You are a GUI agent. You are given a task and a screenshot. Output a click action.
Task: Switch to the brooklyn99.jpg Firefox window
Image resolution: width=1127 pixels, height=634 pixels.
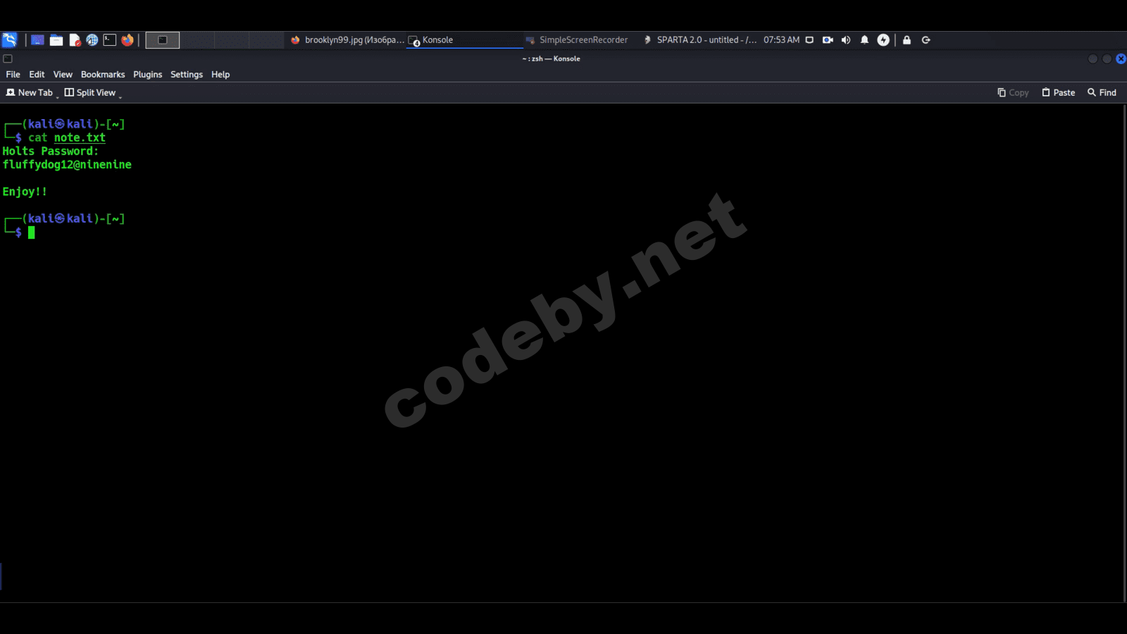pos(347,40)
